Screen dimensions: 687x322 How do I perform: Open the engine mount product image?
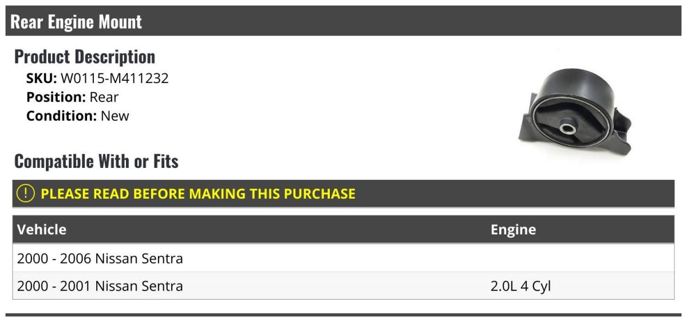click(x=576, y=111)
